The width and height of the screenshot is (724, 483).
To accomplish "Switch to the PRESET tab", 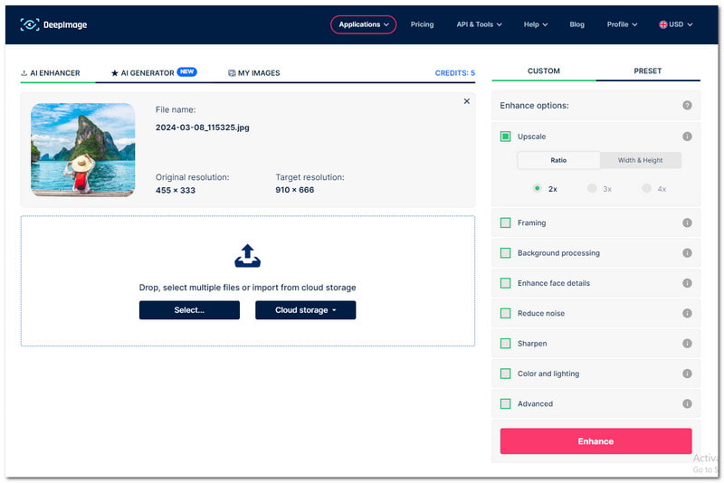I will coord(647,71).
